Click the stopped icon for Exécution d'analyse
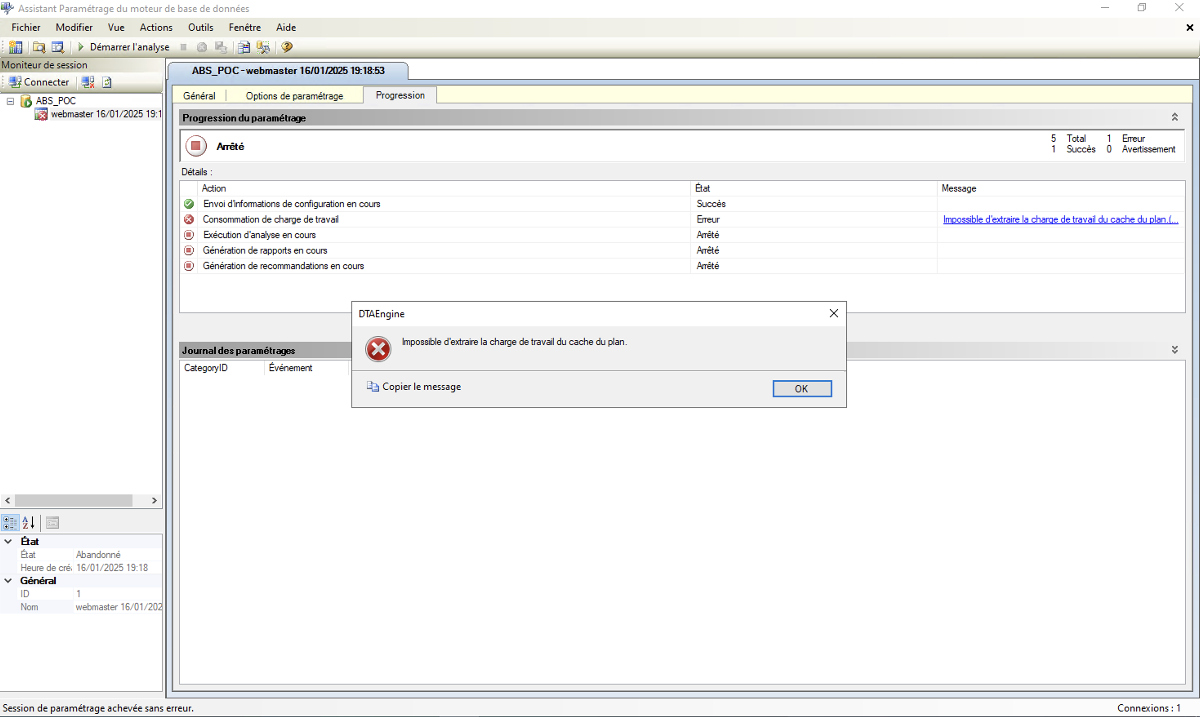Image resolution: width=1200 pixels, height=717 pixels. [x=189, y=235]
